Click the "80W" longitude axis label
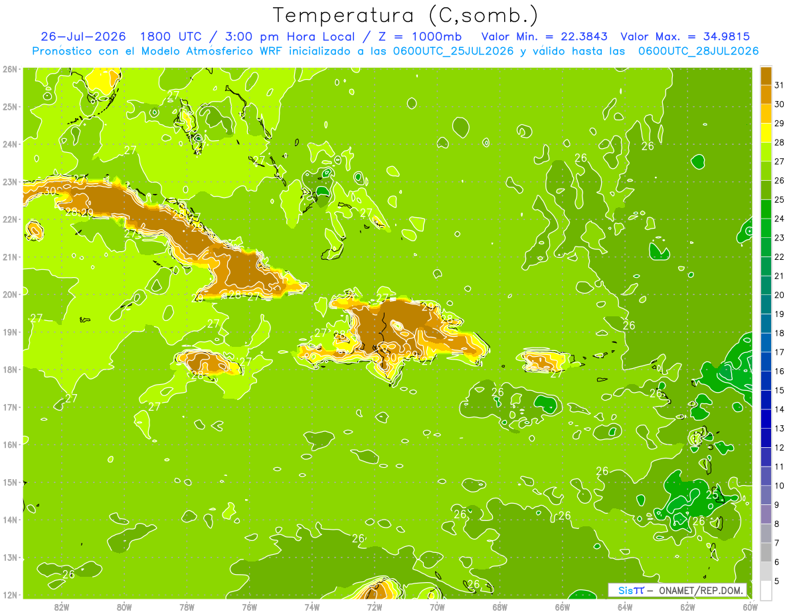797x616 pixels. (x=124, y=607)
